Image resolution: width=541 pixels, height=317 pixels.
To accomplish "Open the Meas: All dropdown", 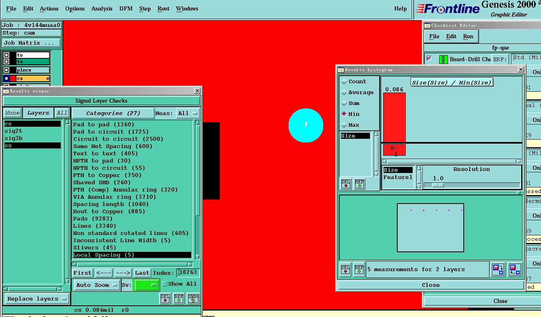I will point(188,113).
